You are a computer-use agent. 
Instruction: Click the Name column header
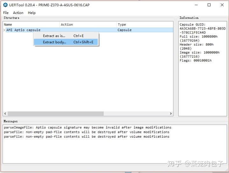[31, 24]
